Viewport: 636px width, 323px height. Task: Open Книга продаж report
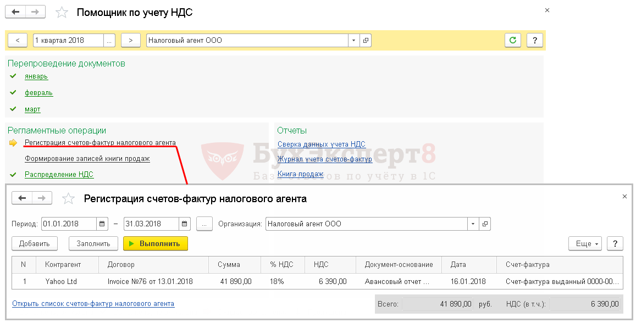pos(300,174)
